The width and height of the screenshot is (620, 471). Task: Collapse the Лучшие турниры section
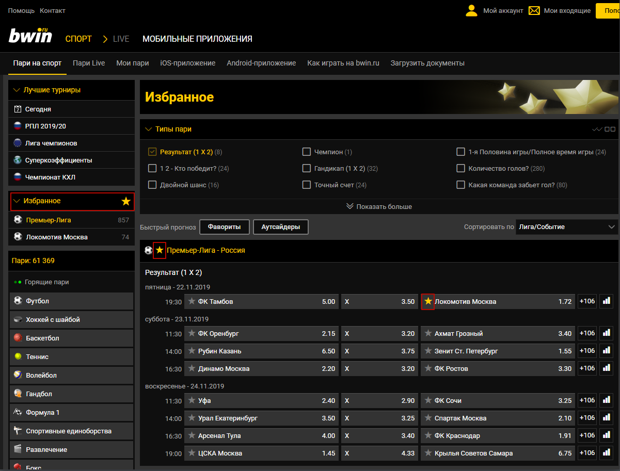coord(17,90)
